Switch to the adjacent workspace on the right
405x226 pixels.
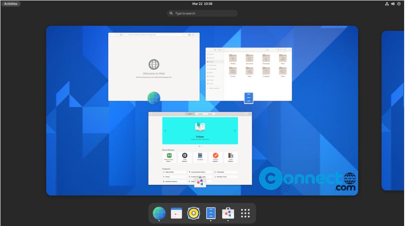pos(393,110)
